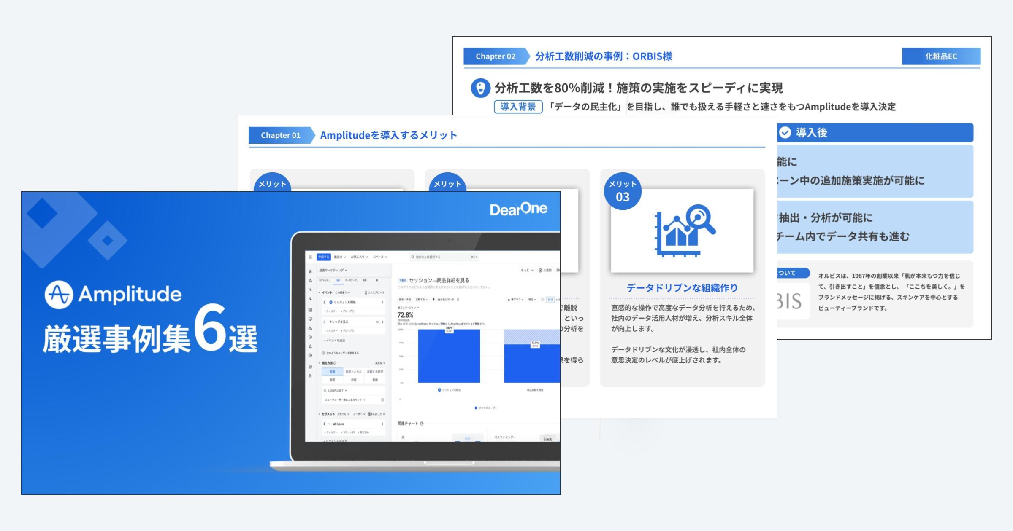The height and width of the screenshot is (531, 1013).
Task: Click the lightbulb icon beside ORBIS headline
Action: coord(480,88)
